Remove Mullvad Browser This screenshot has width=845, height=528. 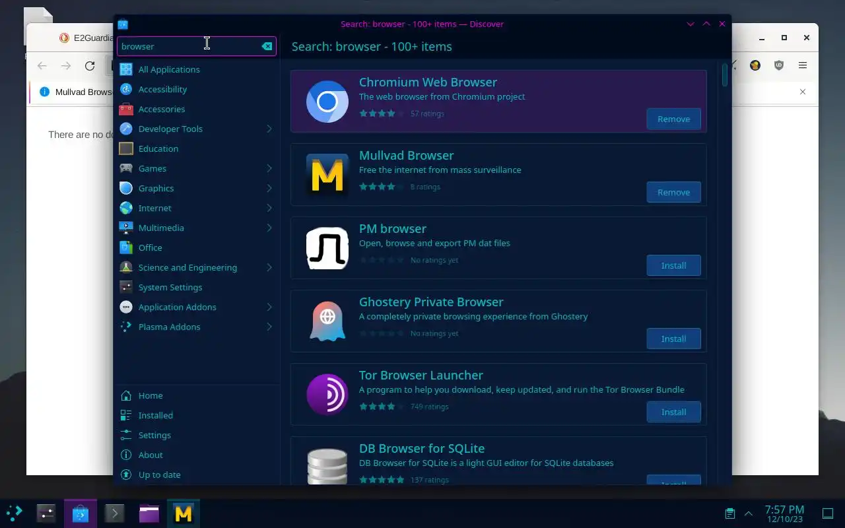click(x=673, y=192)
